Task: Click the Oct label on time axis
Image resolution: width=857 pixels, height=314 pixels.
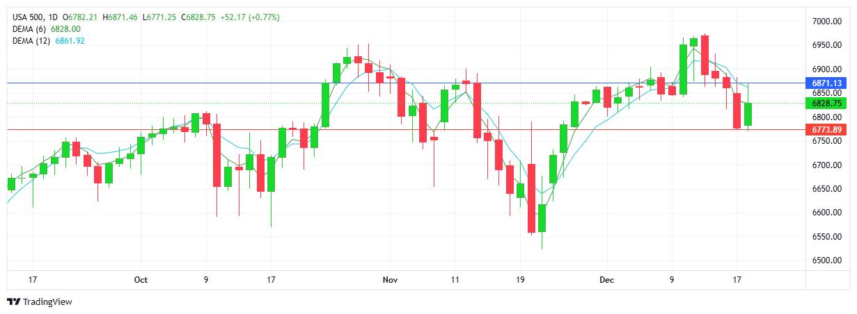Action: coord(141,280)
